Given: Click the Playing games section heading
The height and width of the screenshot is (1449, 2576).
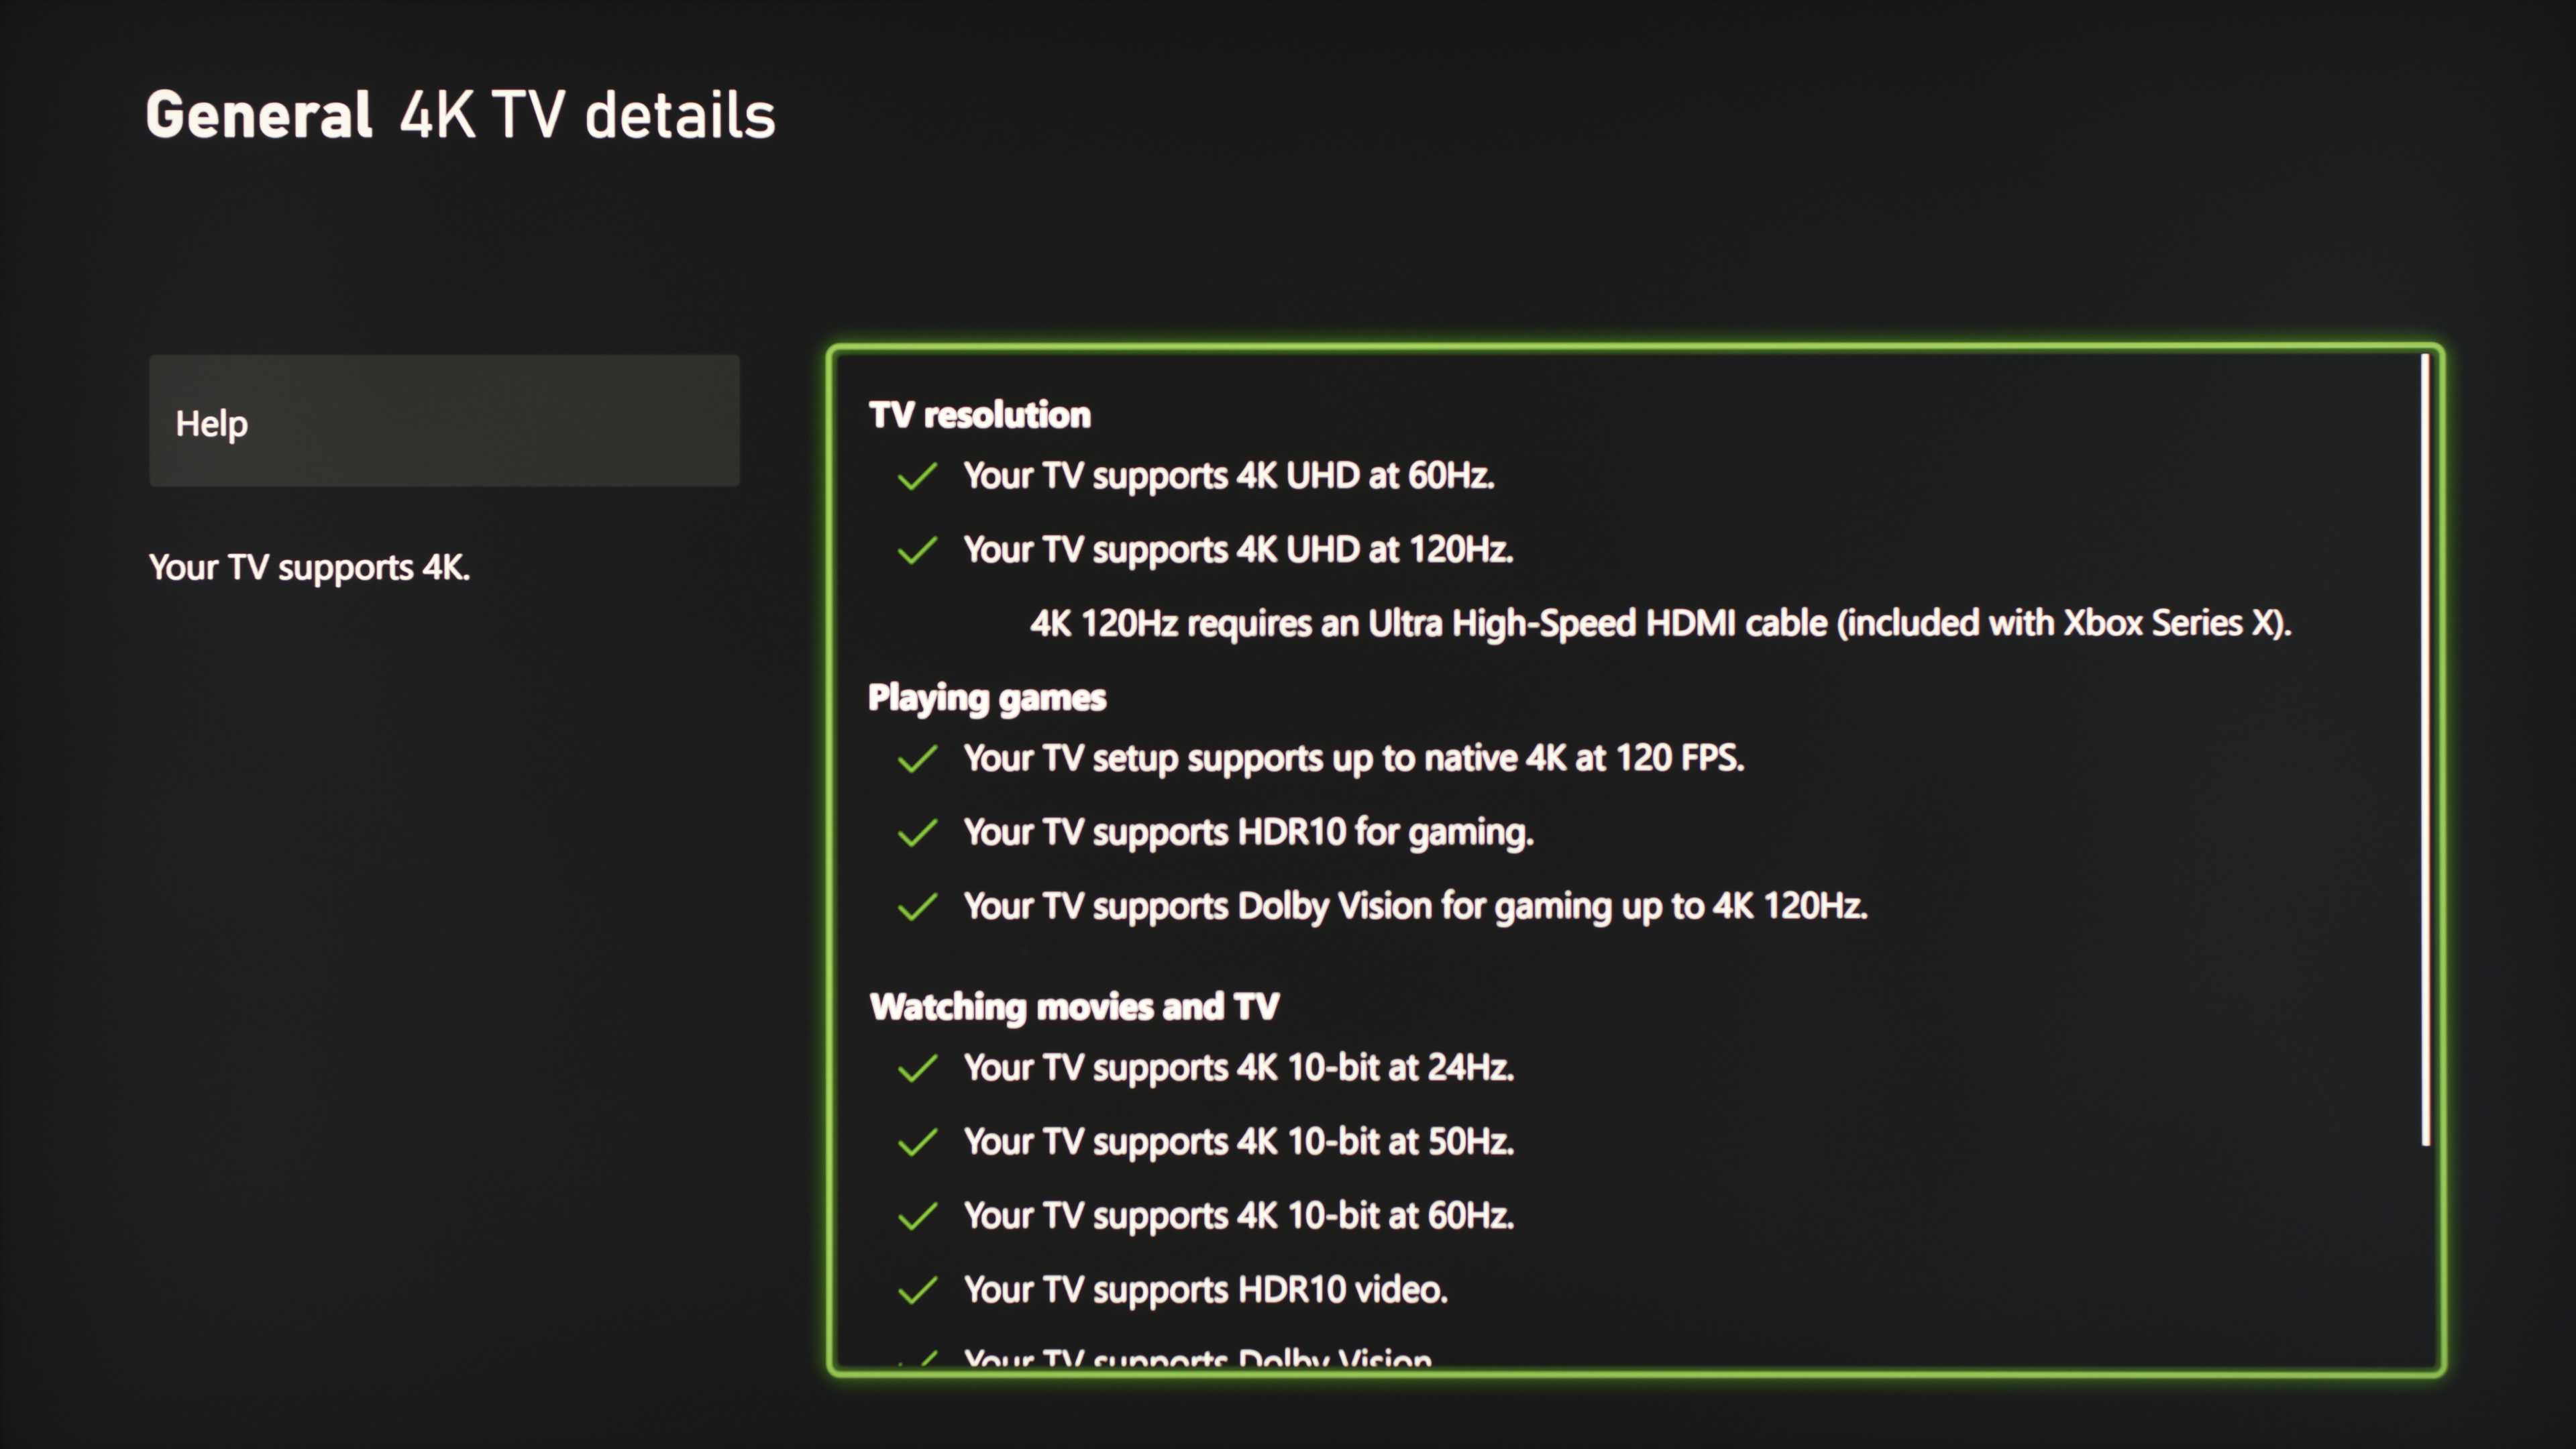Looking at the screenshot, I should [986, 697].
